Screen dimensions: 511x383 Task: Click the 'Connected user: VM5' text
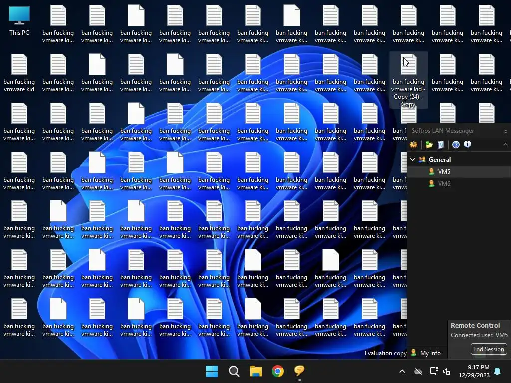coord(479,335)
